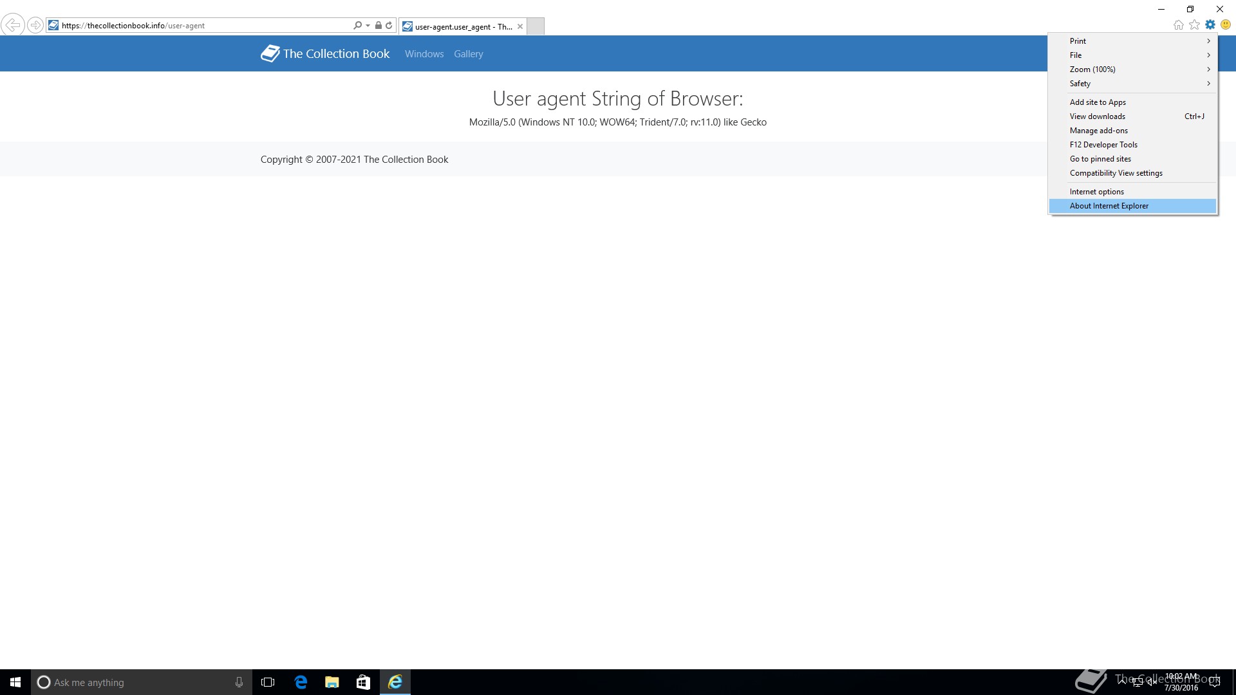
Task: Open Microsoft Edge from taskbar
Action: pyautogui.click(x=301, y=682)
